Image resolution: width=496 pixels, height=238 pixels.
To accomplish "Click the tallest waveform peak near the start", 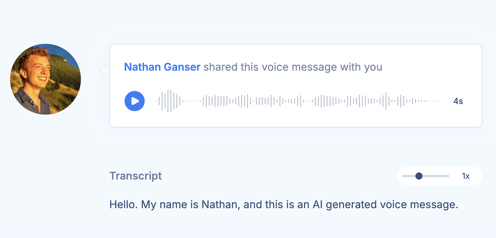I will coord(168,101).
